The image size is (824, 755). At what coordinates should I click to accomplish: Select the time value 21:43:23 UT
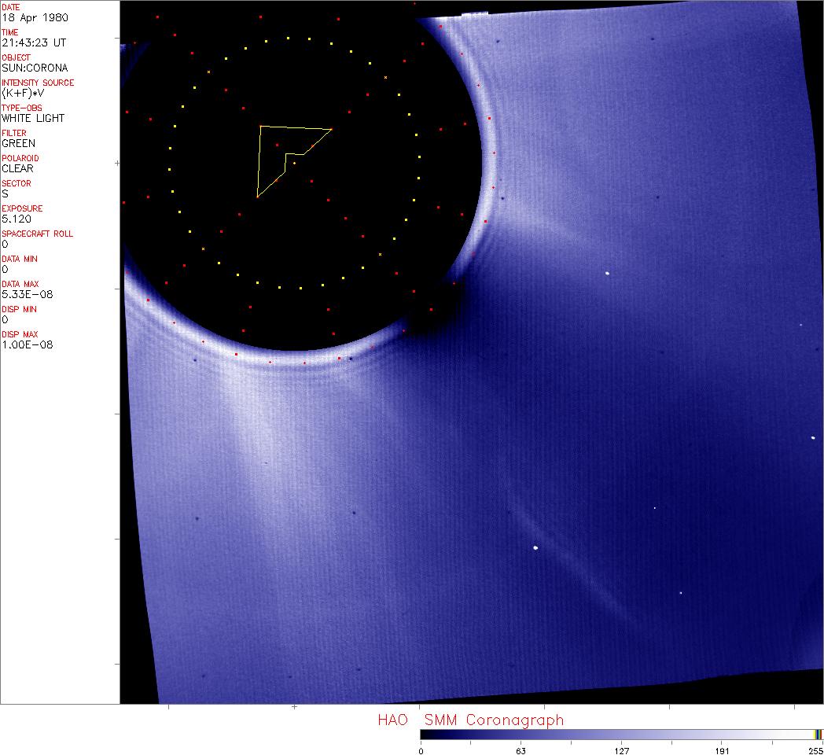click(x=32, y=42)
